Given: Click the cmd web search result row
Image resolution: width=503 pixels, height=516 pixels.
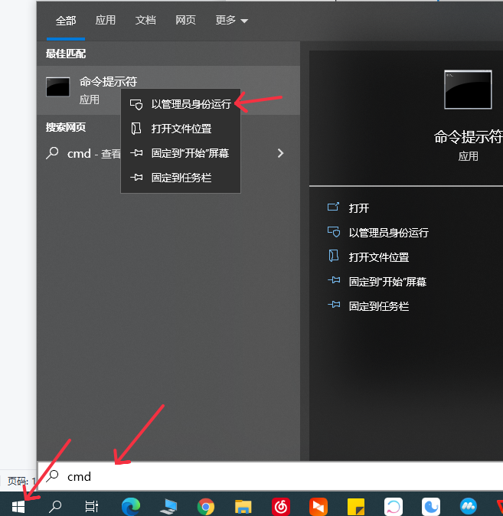Looking at the screenshot, I should click(x=168, y=153).
